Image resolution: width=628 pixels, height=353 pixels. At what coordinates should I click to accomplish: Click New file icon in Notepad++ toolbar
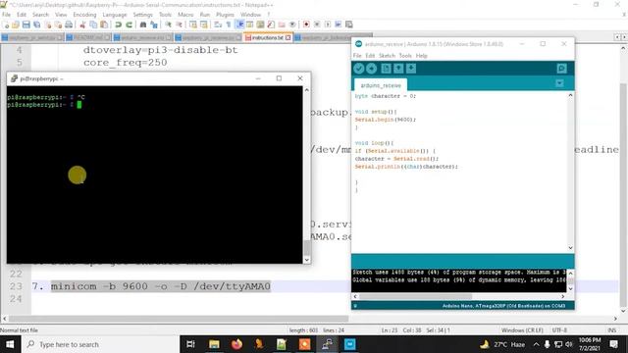6,25
